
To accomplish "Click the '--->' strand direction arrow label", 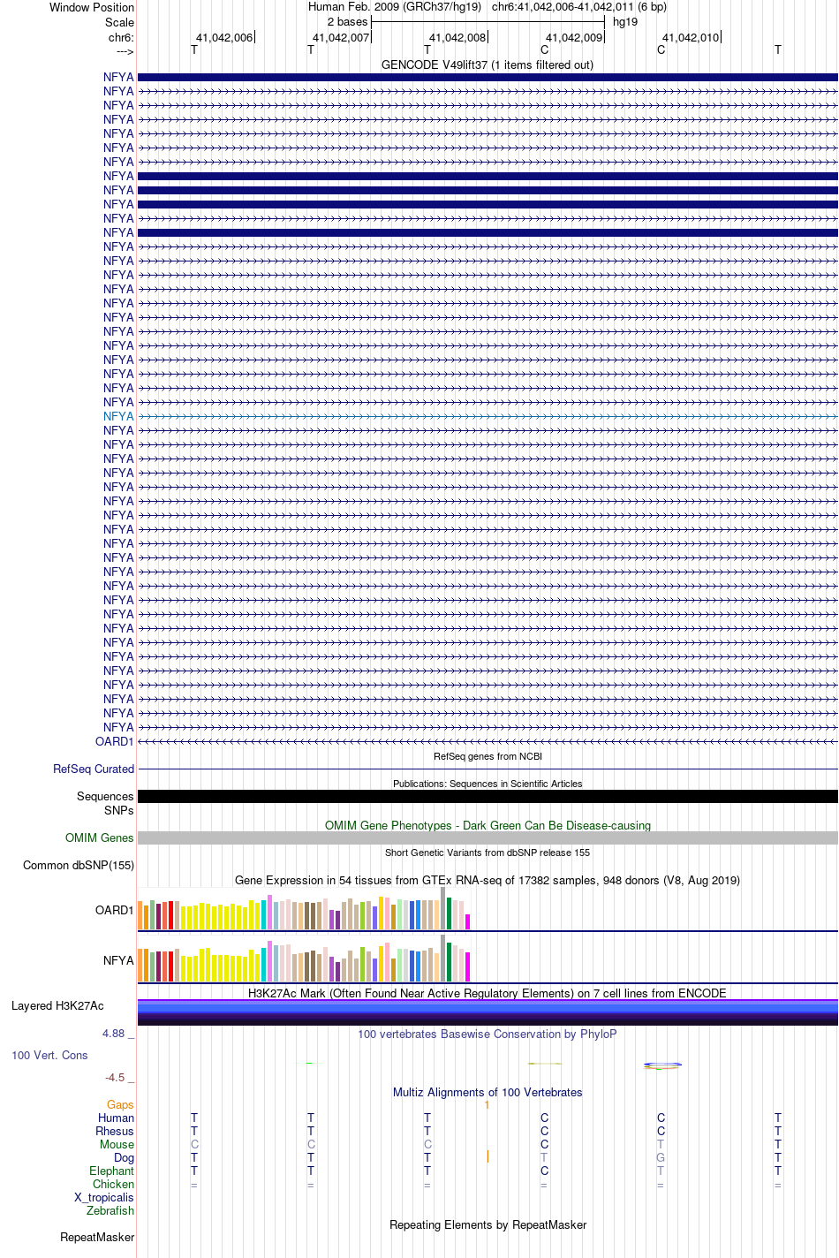I will (x=125, y=51).
